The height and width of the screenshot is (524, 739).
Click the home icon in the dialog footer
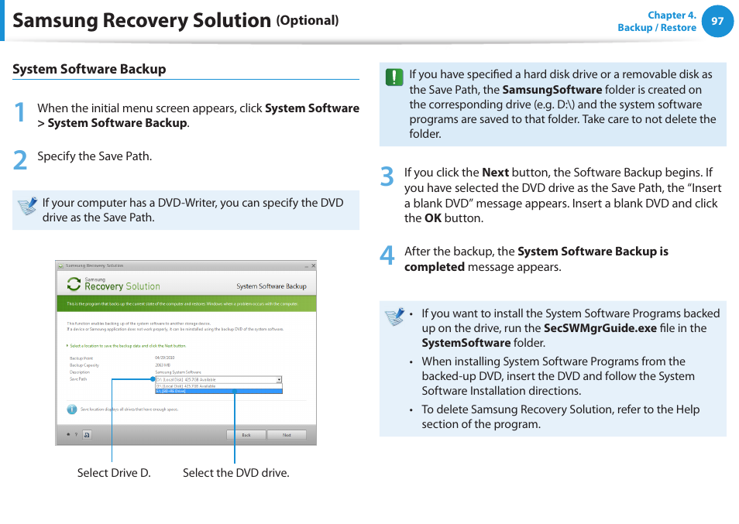(68, 434)
